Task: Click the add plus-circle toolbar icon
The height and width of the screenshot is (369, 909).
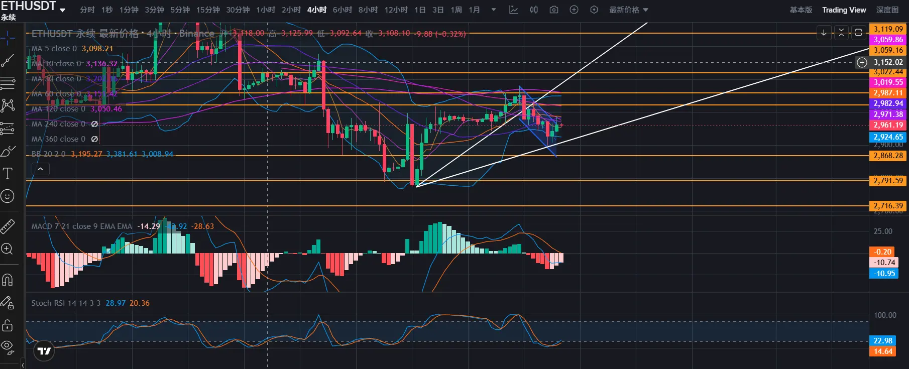Action: point(574,10)
